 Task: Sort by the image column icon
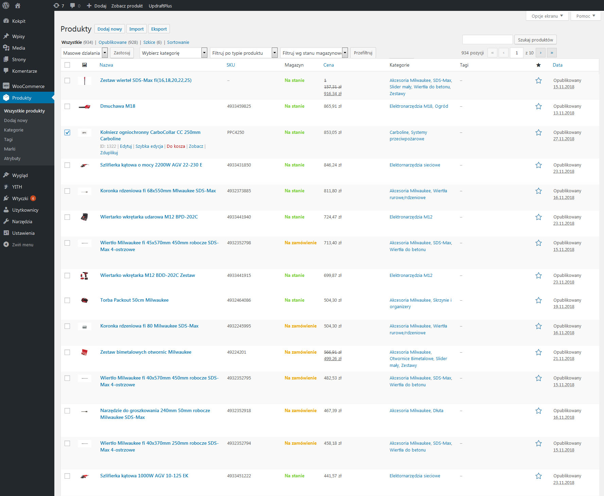click(x=85, y=65)
